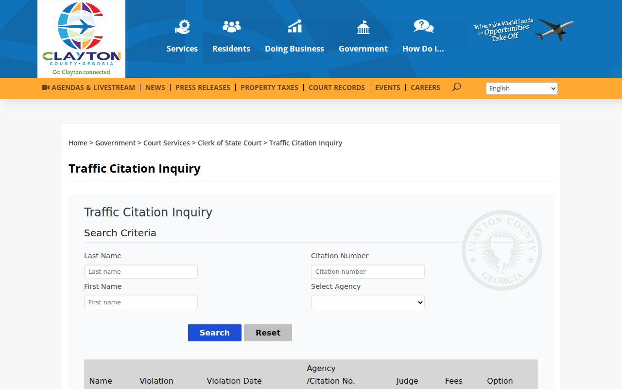Open the How Do I... menu
Screen dimensions: 622x389
coord(423,49)
